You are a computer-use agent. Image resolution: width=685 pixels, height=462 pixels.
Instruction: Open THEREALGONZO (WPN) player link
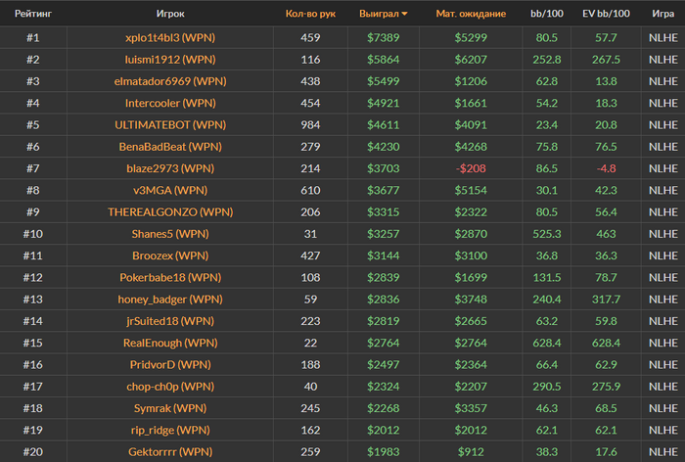[x=170, y=212]
